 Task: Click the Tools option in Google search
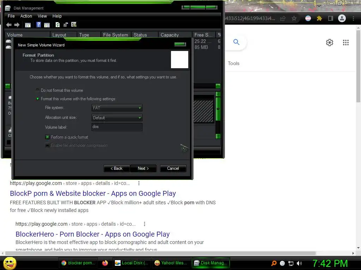tap(233, 63)
